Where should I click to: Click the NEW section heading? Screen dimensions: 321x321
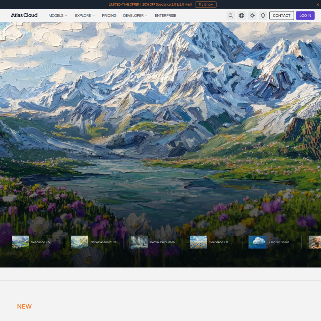point(24,306)
